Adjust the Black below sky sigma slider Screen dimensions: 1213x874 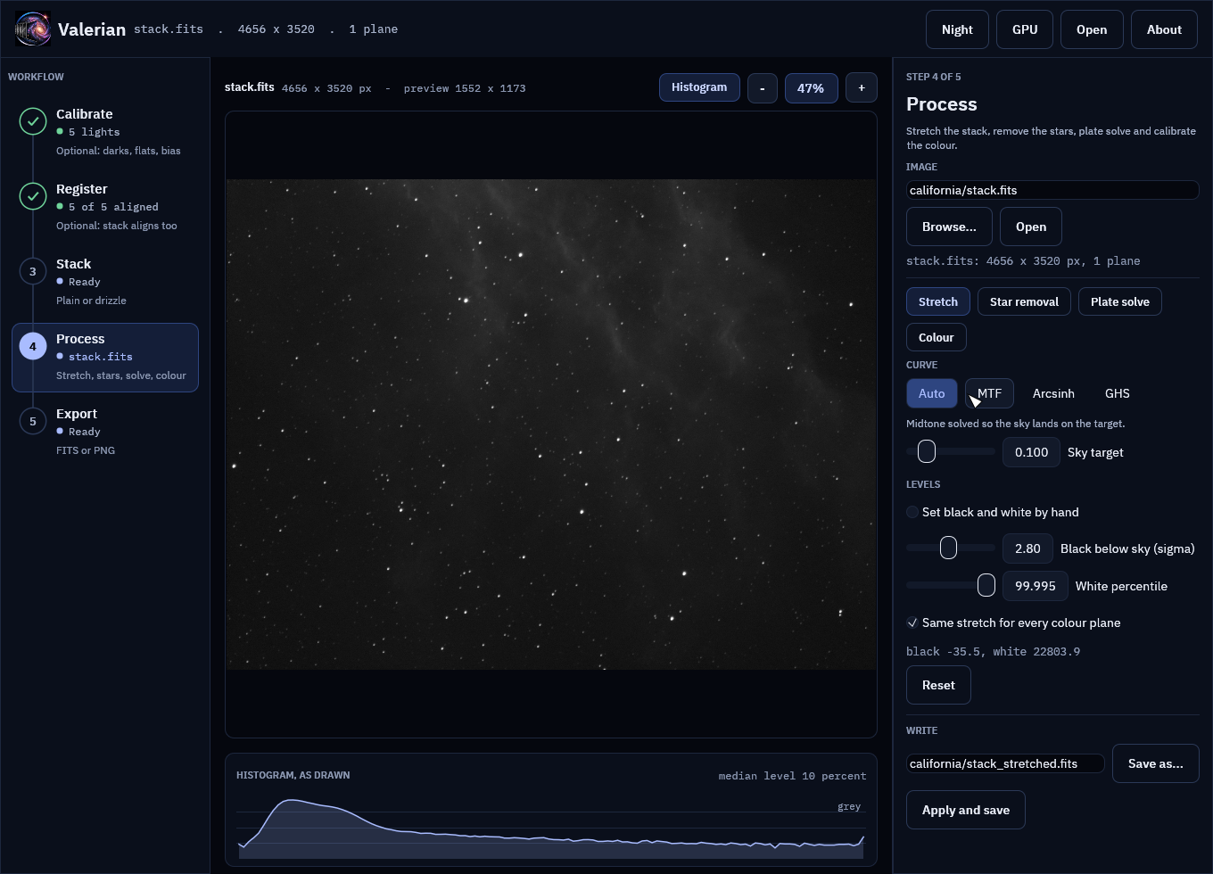[951, 548]
